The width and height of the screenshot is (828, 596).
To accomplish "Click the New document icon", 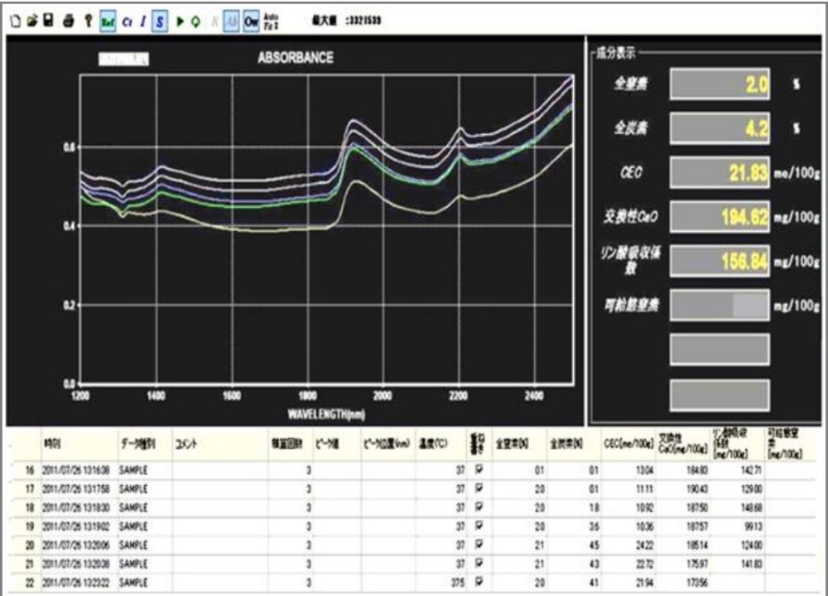I will 14,22.
